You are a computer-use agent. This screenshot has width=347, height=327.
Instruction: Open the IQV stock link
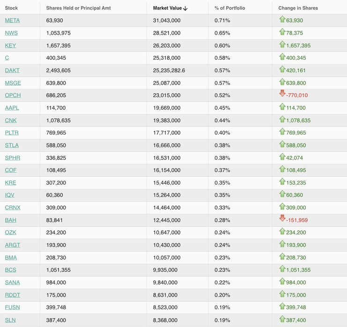(x=9, y=195)
